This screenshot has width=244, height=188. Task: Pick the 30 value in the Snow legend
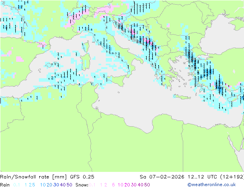coord(134,185)
